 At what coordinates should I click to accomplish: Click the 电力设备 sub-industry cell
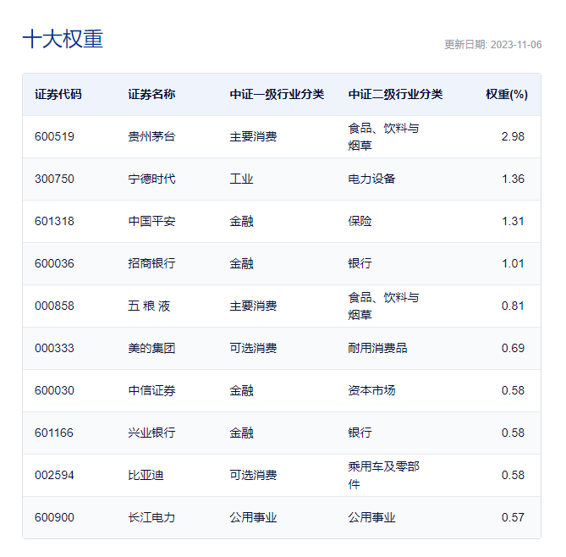pyautogui.click(x=371, y=179)
